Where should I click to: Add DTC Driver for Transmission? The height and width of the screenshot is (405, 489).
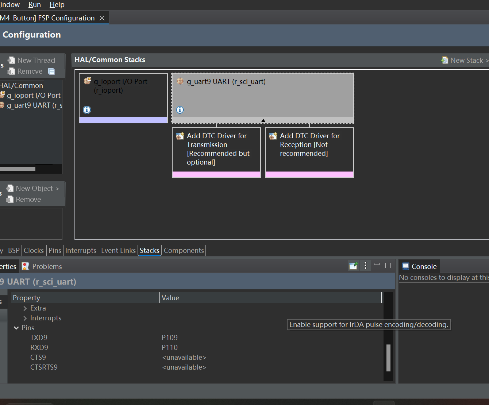(216, 153)
